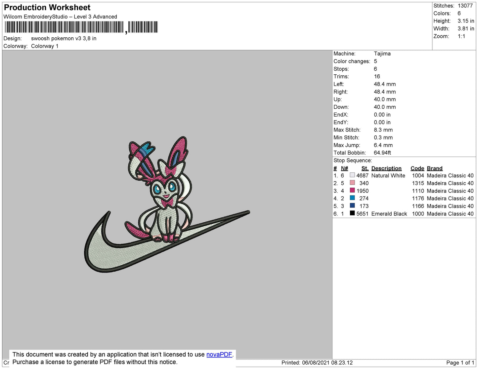Image resolution: width=478 pixels, height=369 pixels.
Task: Click the design name swoosh pokemon v3
Action: coord(64,38)
